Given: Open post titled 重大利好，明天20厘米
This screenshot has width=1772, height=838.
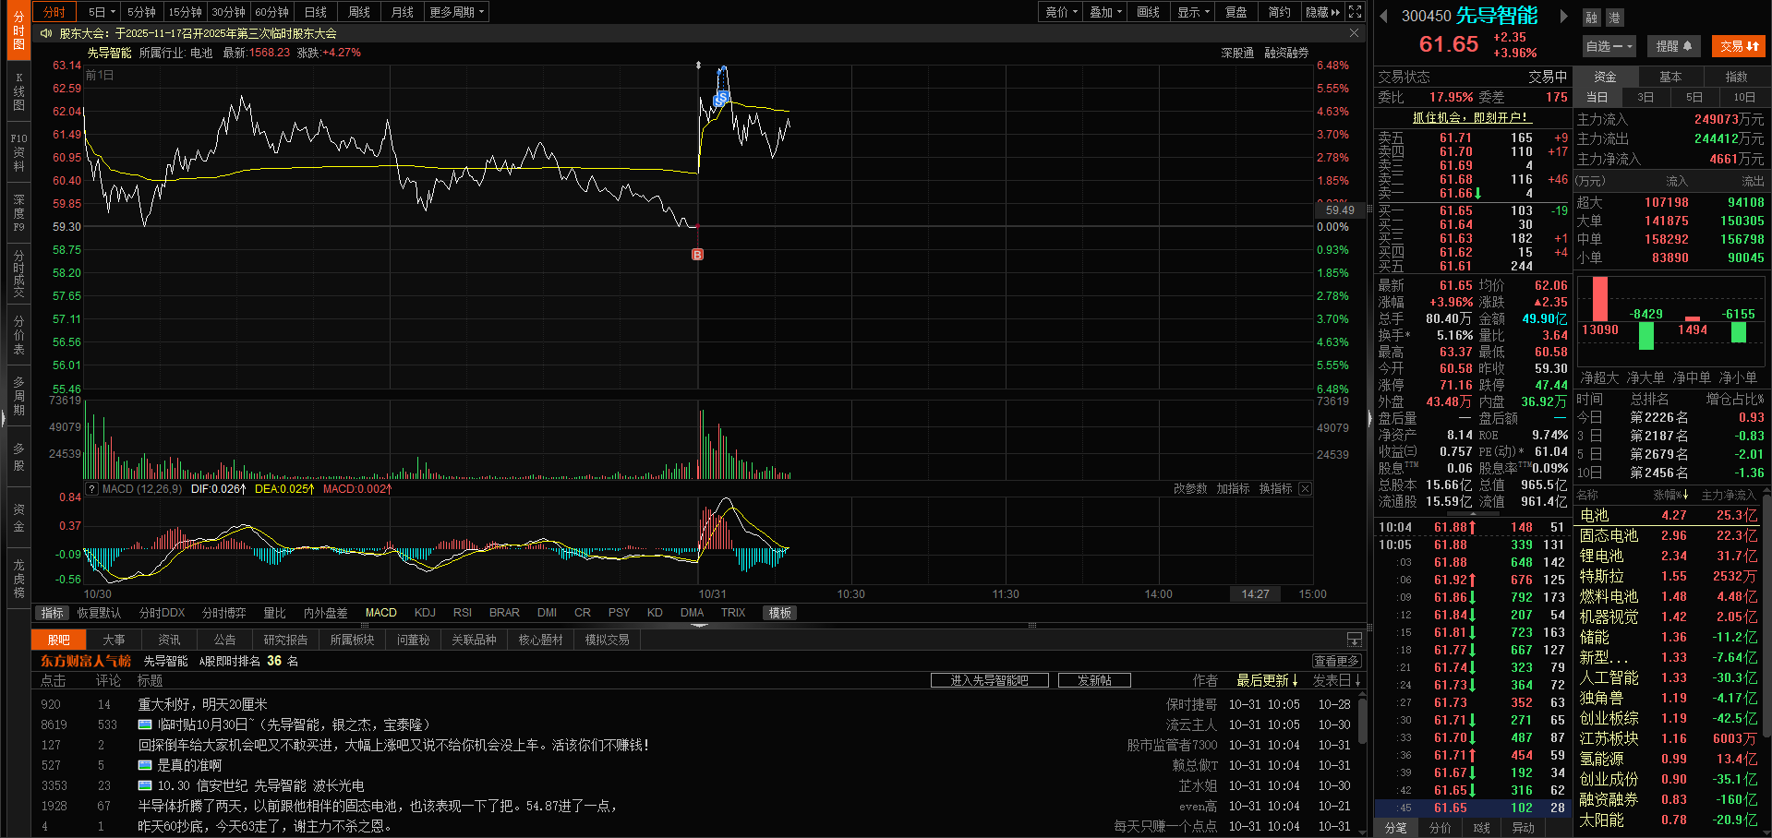Looking at the screenshot, I should pyautogui.click(x=202, y=704).
